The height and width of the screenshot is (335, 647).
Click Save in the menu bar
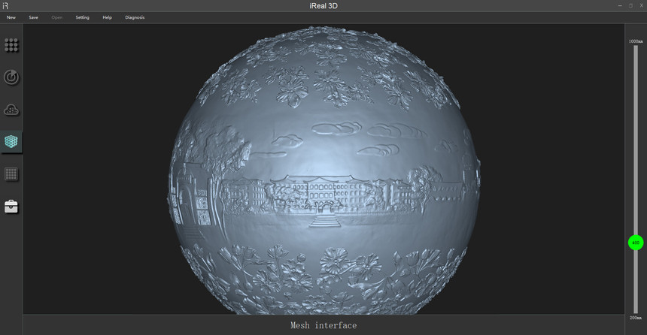click(33, 17)
